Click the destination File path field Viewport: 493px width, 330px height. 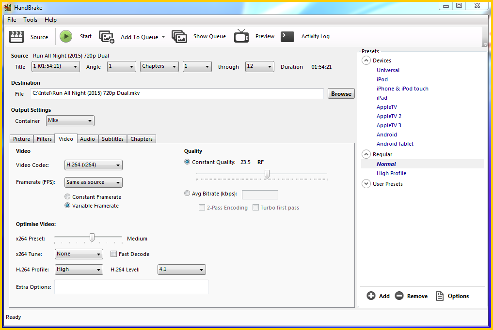point(177,93)
